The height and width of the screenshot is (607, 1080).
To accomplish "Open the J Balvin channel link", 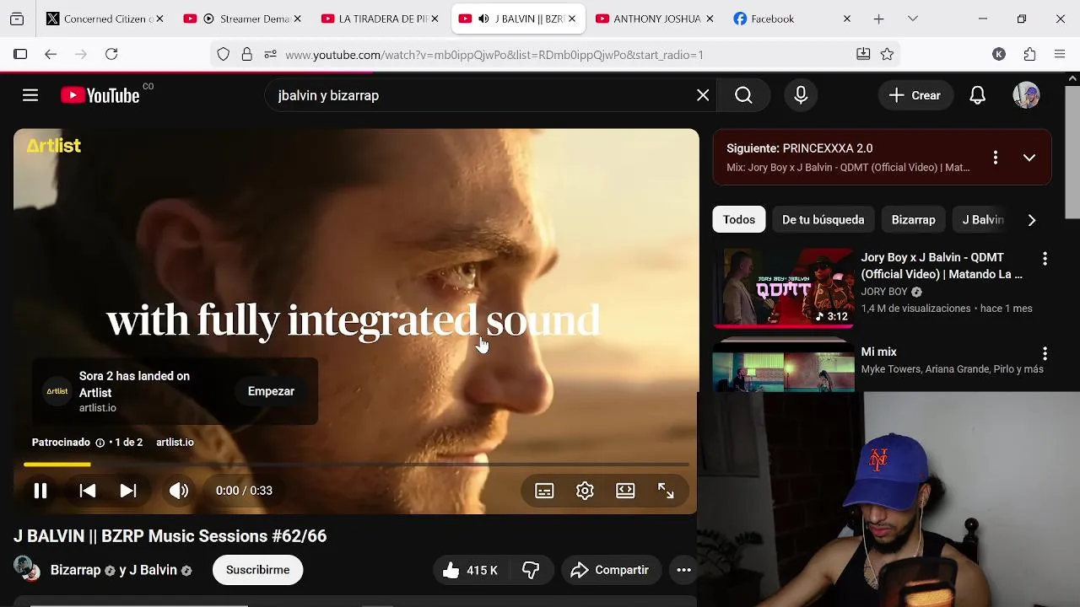I will click(x=153, y=570).
